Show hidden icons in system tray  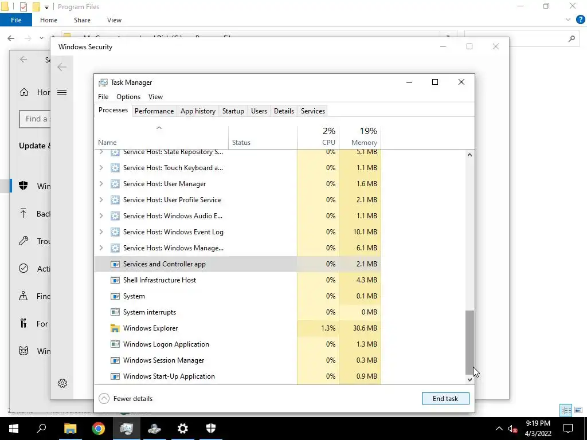[499, 429]
